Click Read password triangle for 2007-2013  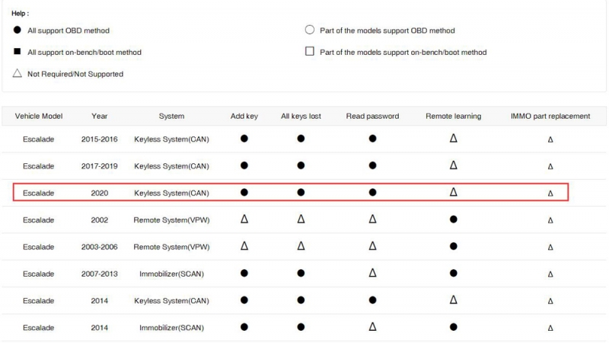pyautogui.click(x=372, y=273)
